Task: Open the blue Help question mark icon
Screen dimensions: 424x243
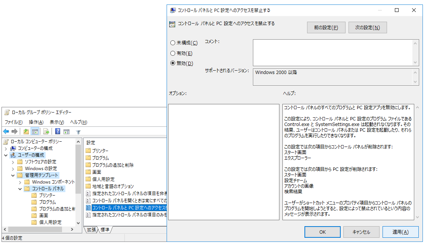Action: 58,131
